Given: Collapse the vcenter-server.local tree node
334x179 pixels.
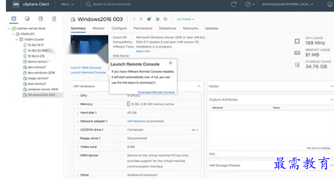Looking at the screenshot, I should (x=9, y=28).
